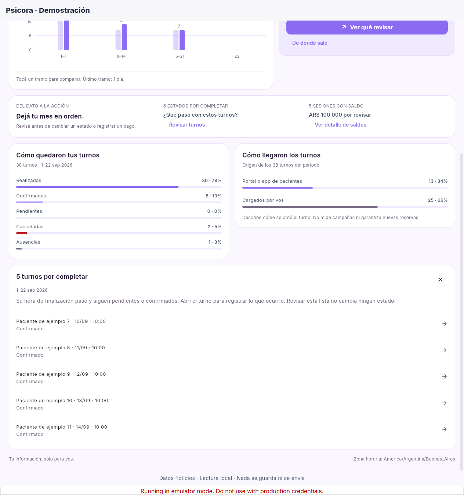The image size is (464, 495).
Task: Open arrow for Paciente de ejemplo 8
Action: click(444, 350)
